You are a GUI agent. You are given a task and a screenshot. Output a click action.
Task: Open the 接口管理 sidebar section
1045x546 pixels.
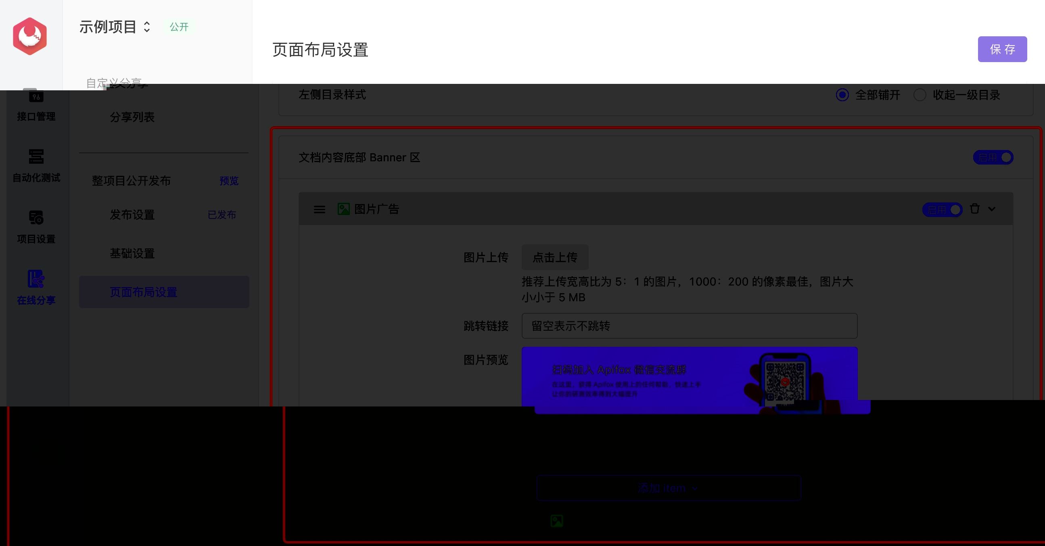[36, 105]
